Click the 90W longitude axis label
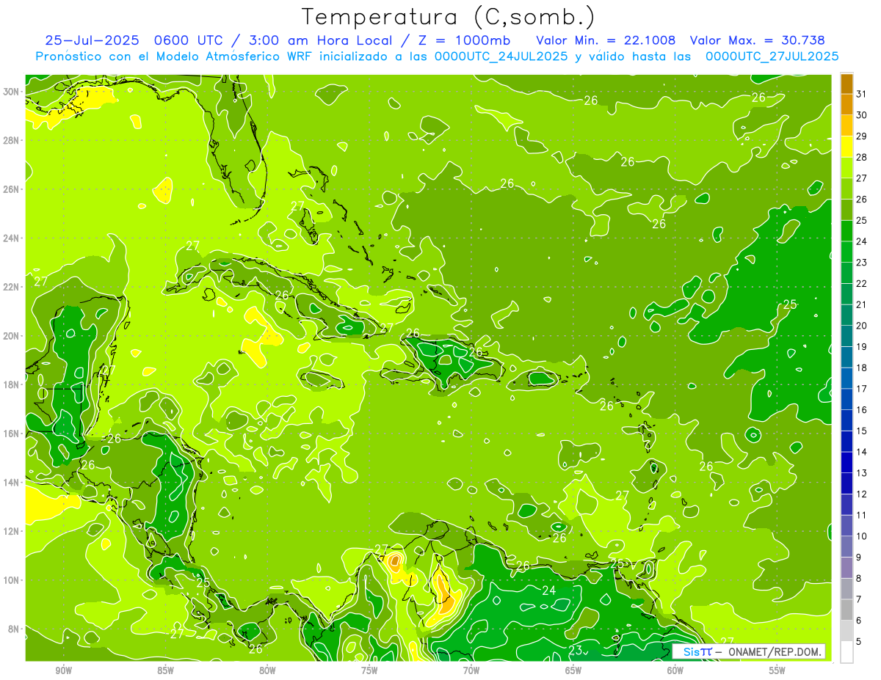Screen dimensions: 881x680 tap(63, 670)
